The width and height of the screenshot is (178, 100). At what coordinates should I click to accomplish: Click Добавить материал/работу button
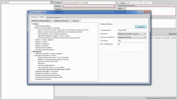pos(41,21)
